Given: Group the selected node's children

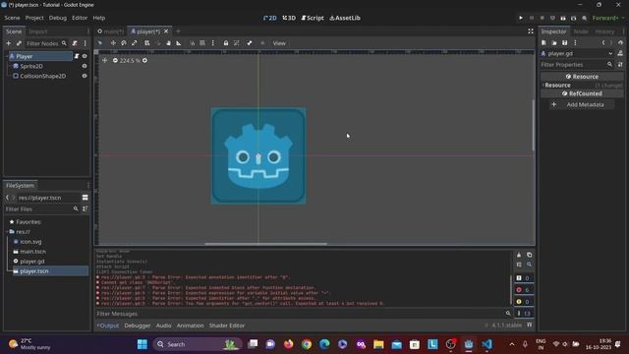Looking at the screenshot, I should tap(236, 43).
